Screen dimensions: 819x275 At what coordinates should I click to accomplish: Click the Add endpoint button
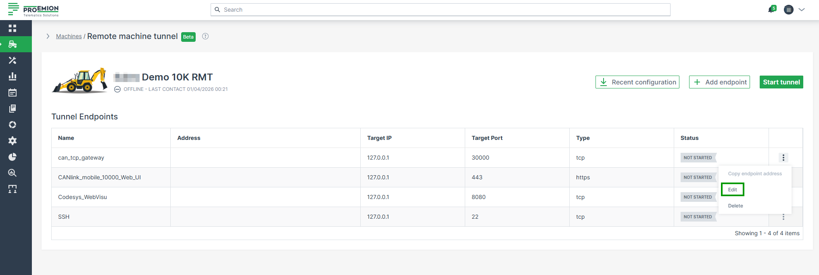(719, 82)
